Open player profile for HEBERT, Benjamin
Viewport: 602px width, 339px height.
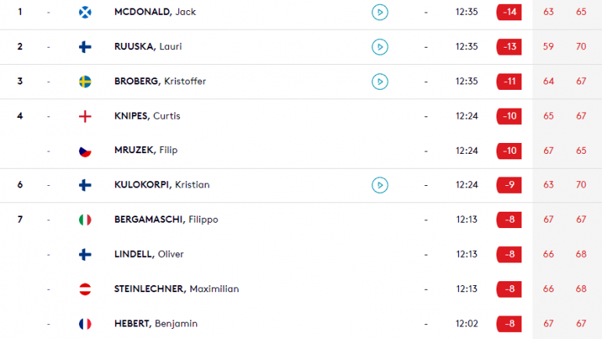pos(156,323)
